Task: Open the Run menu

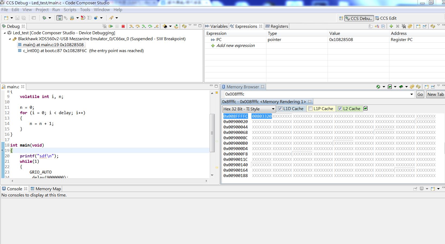Action: click(56, 9)
